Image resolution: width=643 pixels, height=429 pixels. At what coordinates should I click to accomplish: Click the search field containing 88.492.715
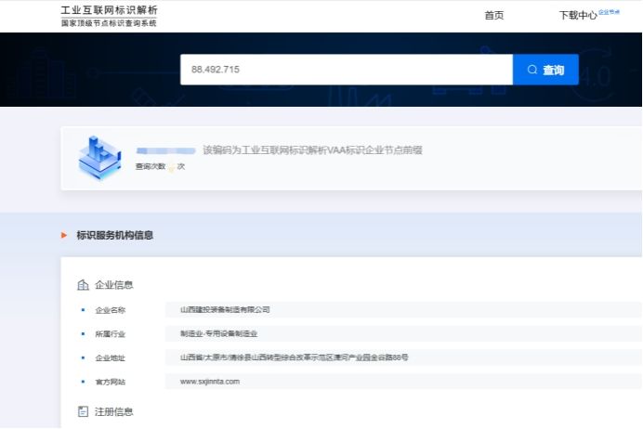coord(346,70)
